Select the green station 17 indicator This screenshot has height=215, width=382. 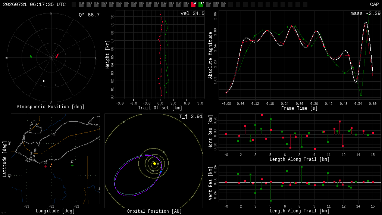pyautogui.click(x=201, y=4)
